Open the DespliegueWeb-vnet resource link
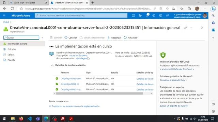This screenshot has height=122, width=218. (71, 79)
